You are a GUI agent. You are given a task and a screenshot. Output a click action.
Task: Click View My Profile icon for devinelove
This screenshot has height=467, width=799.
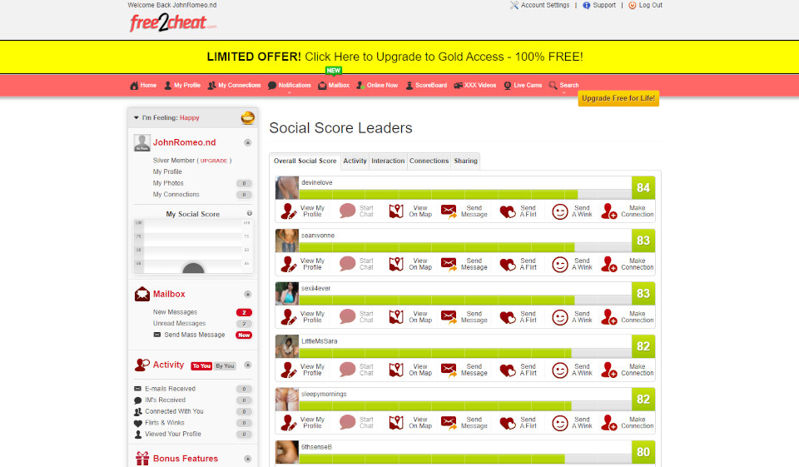coord(289,211)
